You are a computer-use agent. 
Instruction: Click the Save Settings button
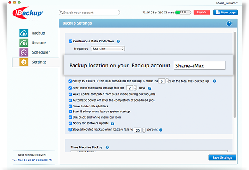coord(222,157)
